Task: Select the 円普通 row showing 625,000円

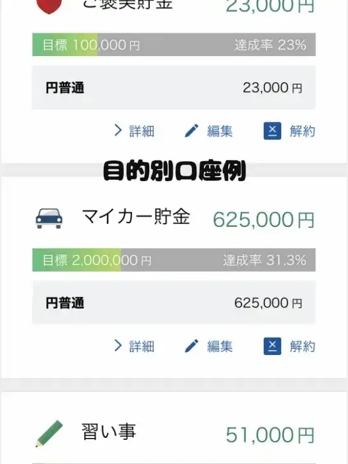Action: coord(174,303)
